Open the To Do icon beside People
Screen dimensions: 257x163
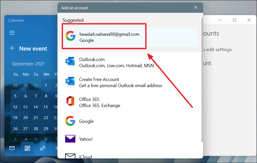point(57,148)
